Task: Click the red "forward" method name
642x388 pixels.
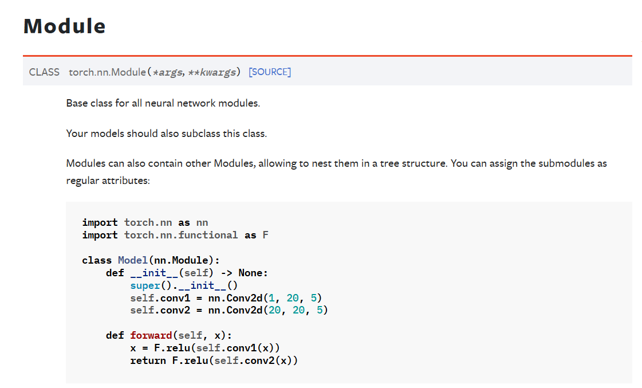Action: (x=151, y=335)
